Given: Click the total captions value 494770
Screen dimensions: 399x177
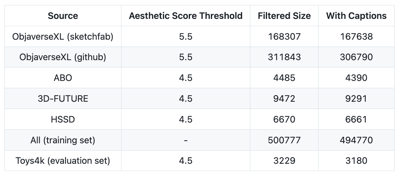Looking at the screenshot, I should coord(356,140).
